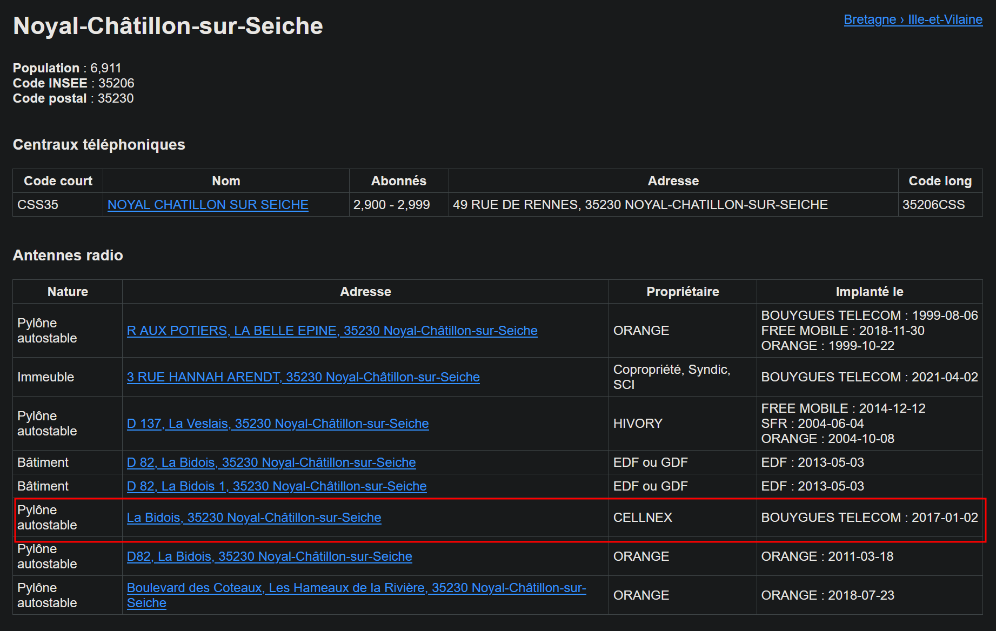Image resolution: width=996 pixels, height=631 pixels.
Task: Select the CSS35 short code cell
Action: [58, 205]
